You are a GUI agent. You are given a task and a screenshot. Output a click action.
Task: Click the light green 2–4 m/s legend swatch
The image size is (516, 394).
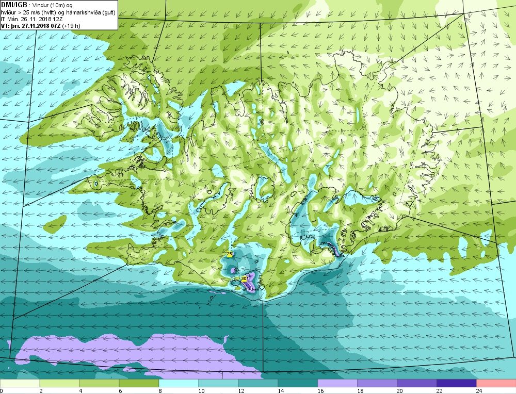(59, 384)
